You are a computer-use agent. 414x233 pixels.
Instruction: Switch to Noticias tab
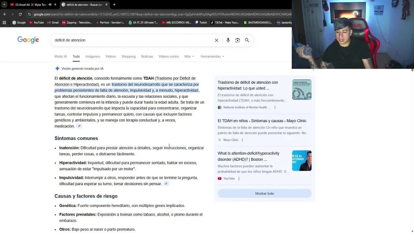pos(147,56)
